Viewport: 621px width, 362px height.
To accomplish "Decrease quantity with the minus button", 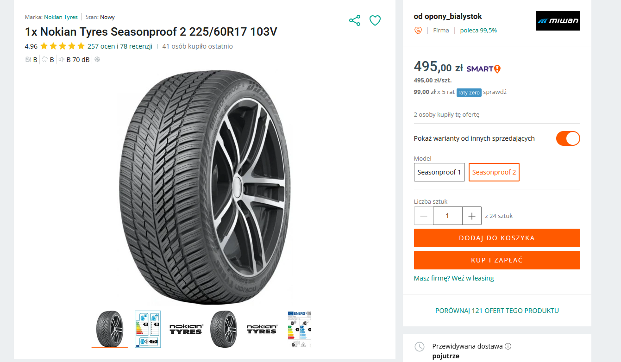I will 424,216.
